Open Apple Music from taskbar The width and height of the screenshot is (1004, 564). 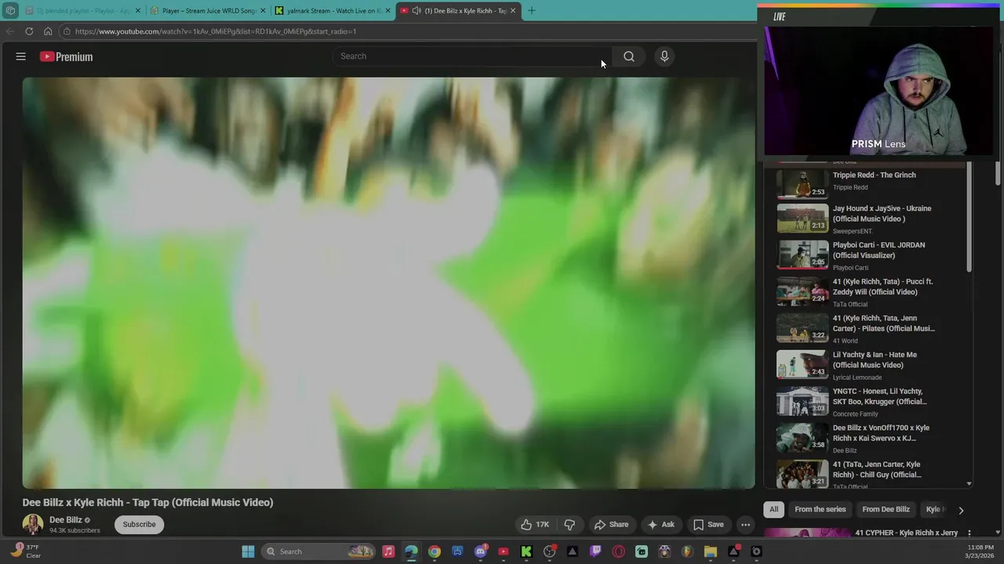(x=388, y=551)
